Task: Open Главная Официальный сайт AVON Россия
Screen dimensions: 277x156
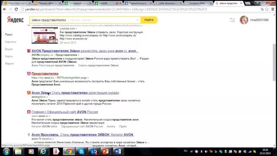Action: pos(64,112)
